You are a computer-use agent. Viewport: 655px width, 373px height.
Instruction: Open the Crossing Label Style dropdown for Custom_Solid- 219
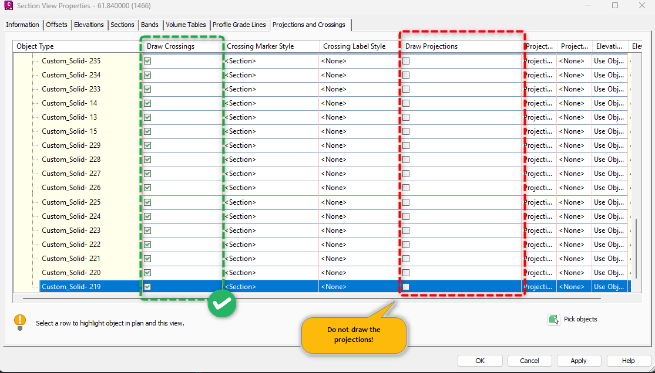pyautogui.click(x=358, y=286)
